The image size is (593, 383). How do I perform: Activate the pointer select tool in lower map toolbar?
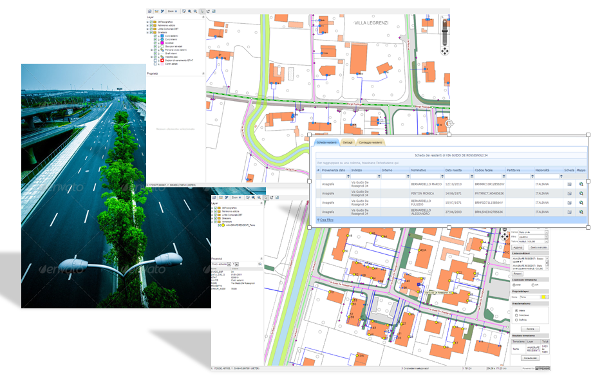(x=265, y=198)
